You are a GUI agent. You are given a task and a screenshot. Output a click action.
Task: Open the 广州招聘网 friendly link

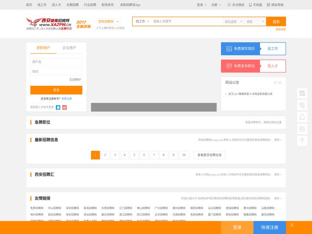tap(161, 208)
